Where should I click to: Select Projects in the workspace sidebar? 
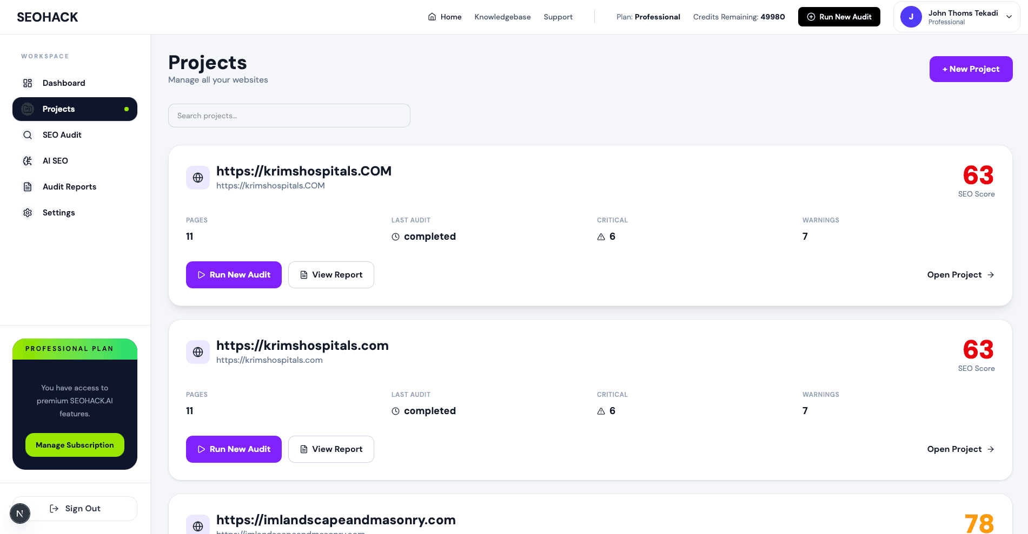[x=75, y=109]
